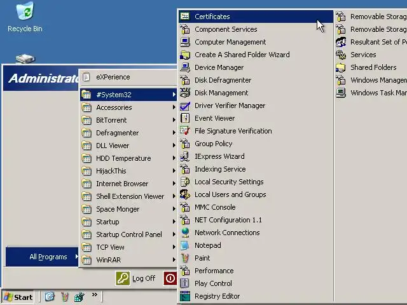Click the TCP View folder label
The image size is (407, 305).
tap(110, 247)
